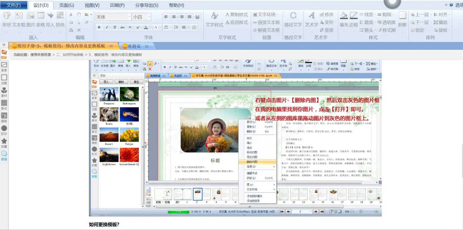The height and width of the screenshot is (230, 463).
Task: Toggle italic text formatting
Action: click(x=107, y=27)
